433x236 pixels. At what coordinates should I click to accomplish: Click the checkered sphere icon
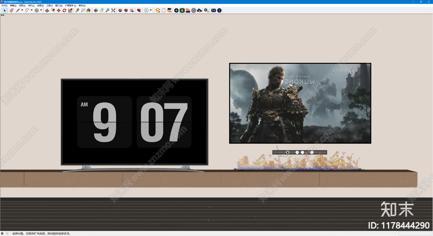(194, 11)
